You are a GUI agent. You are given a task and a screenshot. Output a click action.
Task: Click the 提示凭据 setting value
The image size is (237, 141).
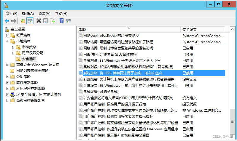[189, 104]
